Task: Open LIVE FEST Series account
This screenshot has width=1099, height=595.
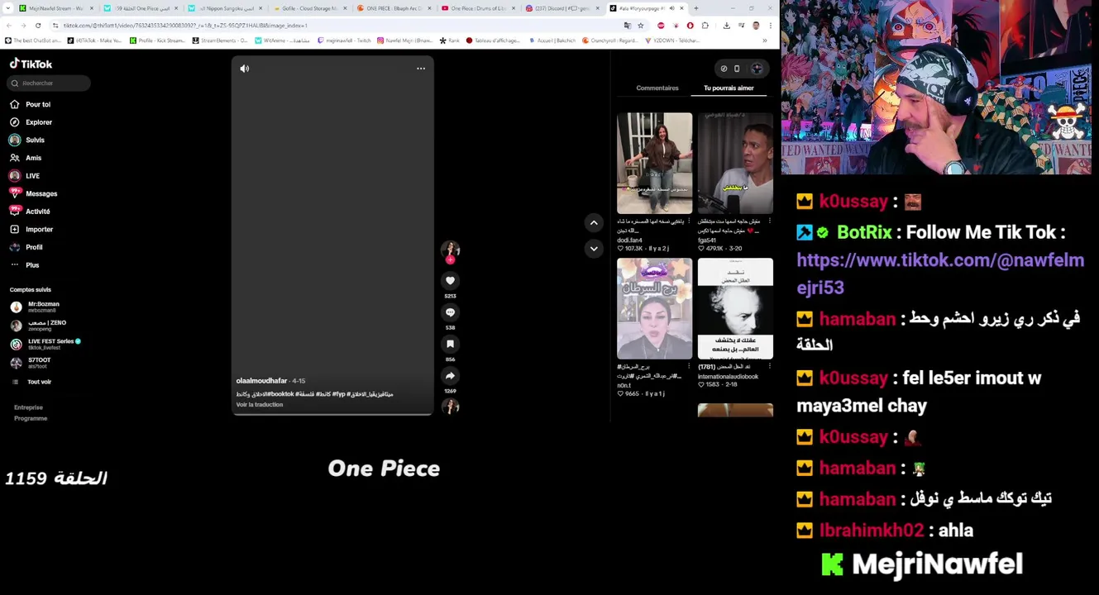Action: (45, 344)
